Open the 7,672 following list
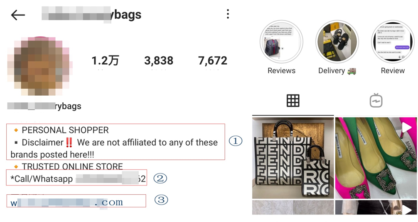The image size is (418, 222). point(212,60)
